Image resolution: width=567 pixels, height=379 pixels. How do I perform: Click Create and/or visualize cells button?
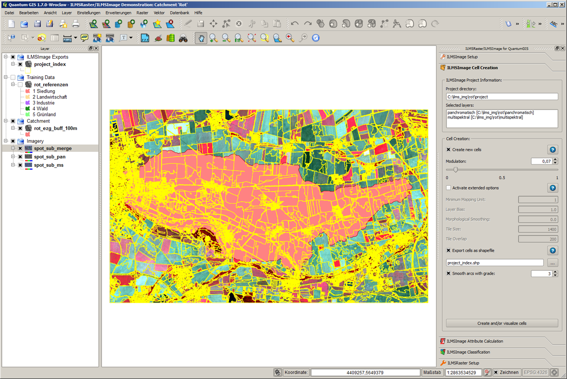(501, 323)
